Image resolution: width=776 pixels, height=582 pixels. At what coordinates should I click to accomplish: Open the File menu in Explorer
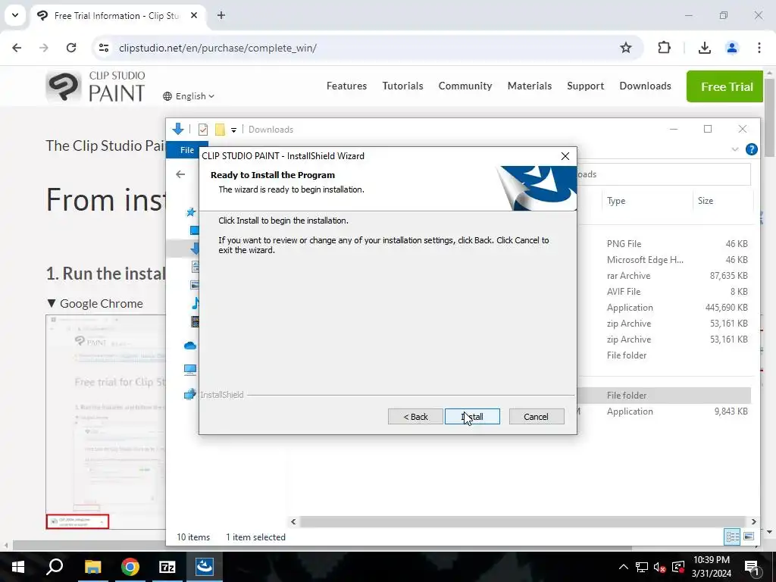(187, 150)
